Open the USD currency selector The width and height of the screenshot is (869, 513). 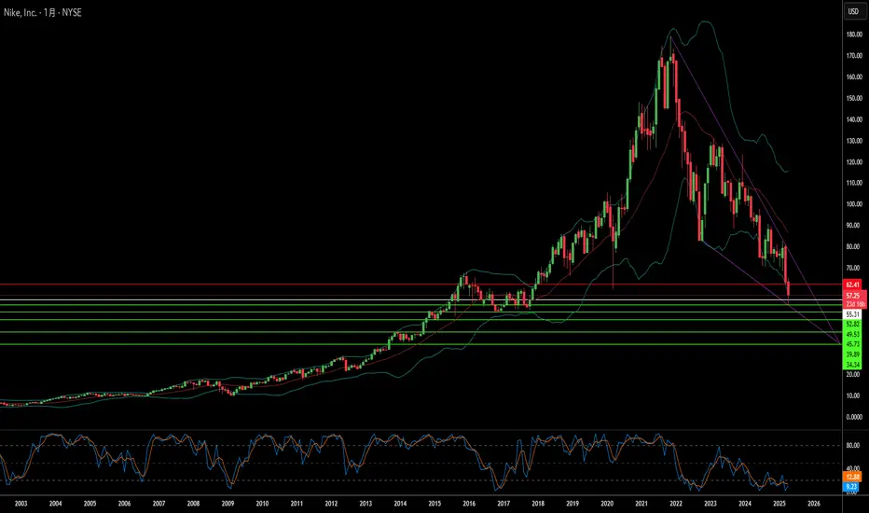coord(853,11)
